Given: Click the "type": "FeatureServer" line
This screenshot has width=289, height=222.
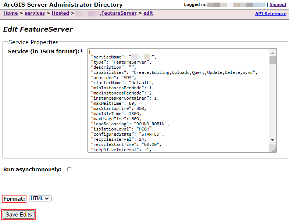Looking at the screenshot, I should click(x=121, y=62).
